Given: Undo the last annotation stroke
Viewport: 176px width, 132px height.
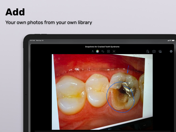Looking at the screenshot, I should pyautogui.click(x=103, y=51).
